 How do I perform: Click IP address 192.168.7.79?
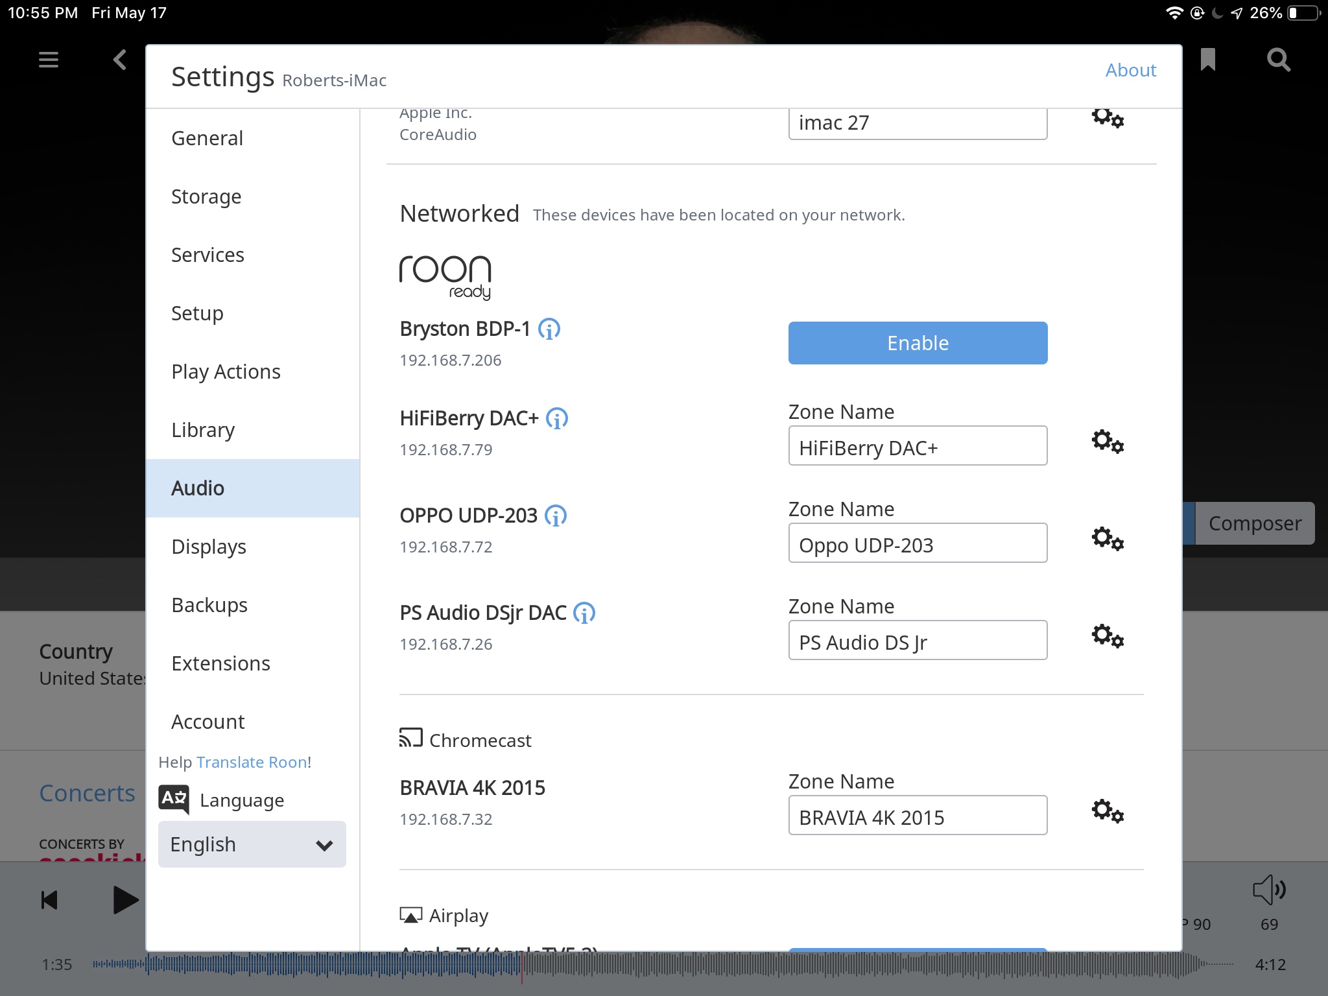click(x=446, y=450)
